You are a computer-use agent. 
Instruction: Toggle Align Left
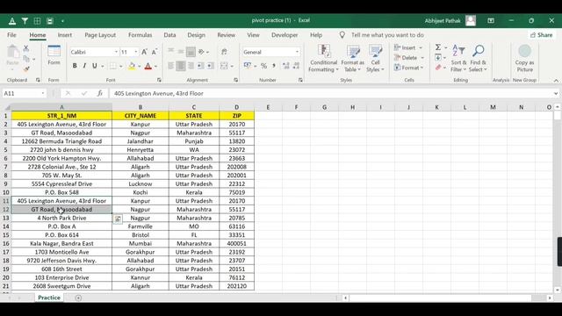(171, 66)
